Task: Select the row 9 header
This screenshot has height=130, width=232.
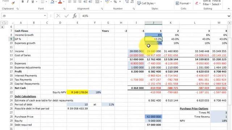Action: point(11,39)
